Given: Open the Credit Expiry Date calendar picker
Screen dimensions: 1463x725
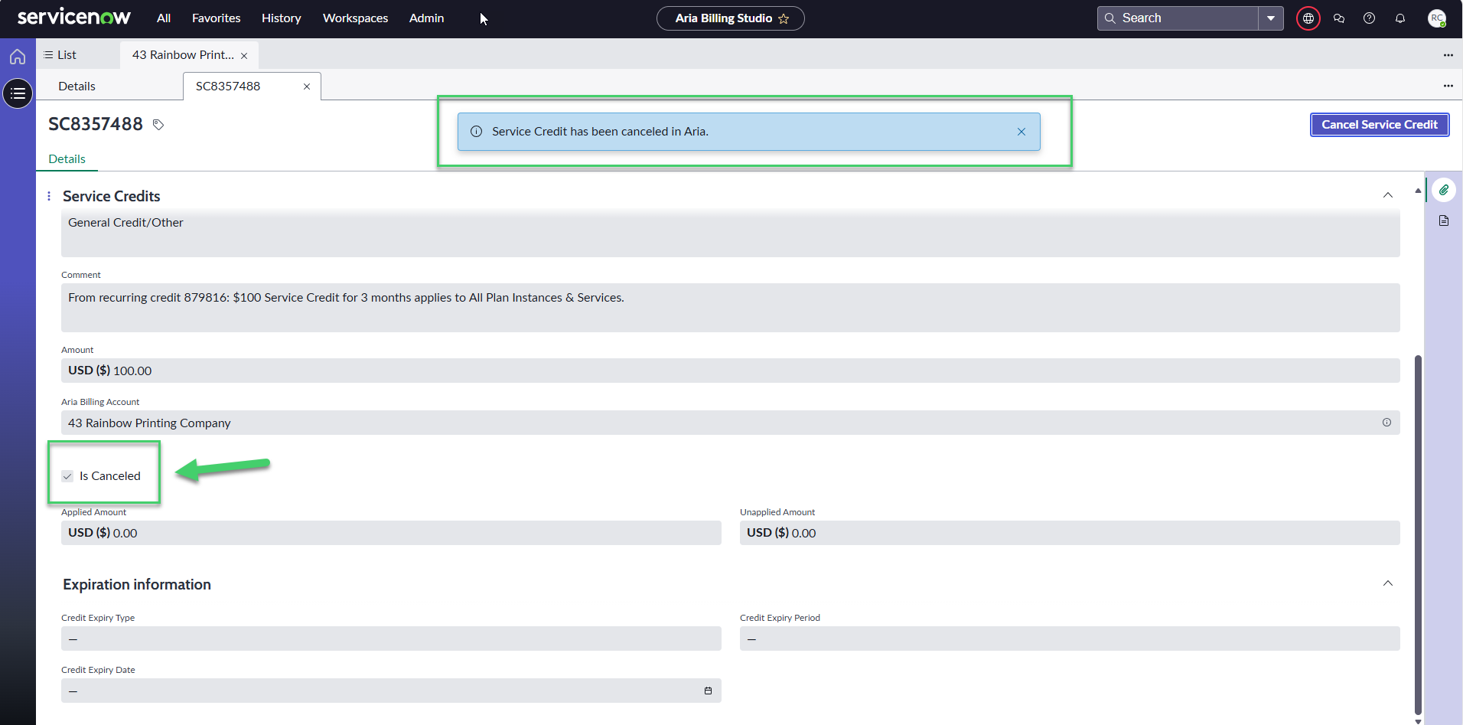Looking at the screenshot, I should tap(708, 691).
